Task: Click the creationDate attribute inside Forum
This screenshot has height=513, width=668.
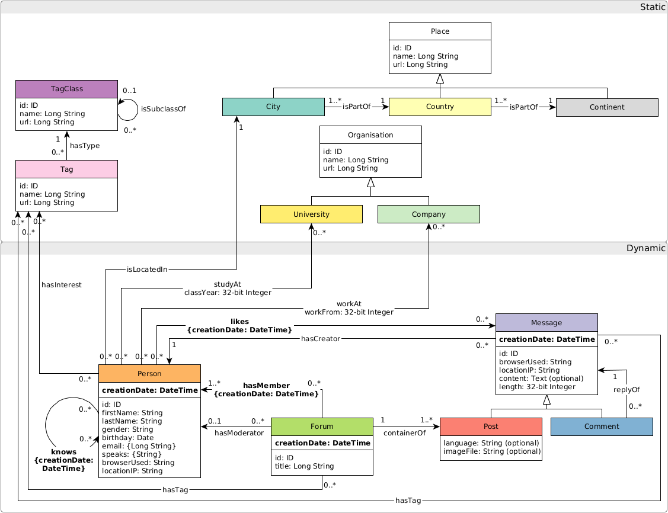Action: click(322, 443)
